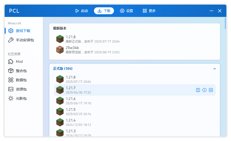Click the grass block icon of latest 1.21.8

point(60,39)
